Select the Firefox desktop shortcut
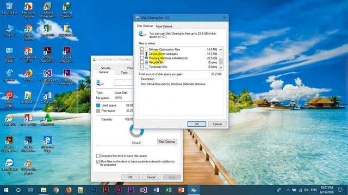 (x=28, y=75)
